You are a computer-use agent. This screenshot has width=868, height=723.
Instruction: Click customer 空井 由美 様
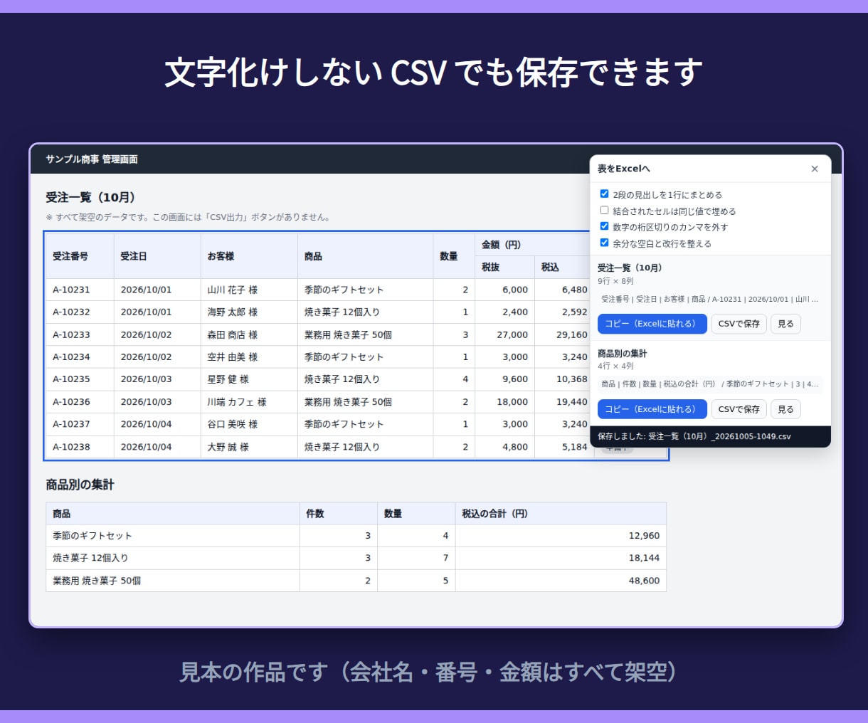point(233,357)
